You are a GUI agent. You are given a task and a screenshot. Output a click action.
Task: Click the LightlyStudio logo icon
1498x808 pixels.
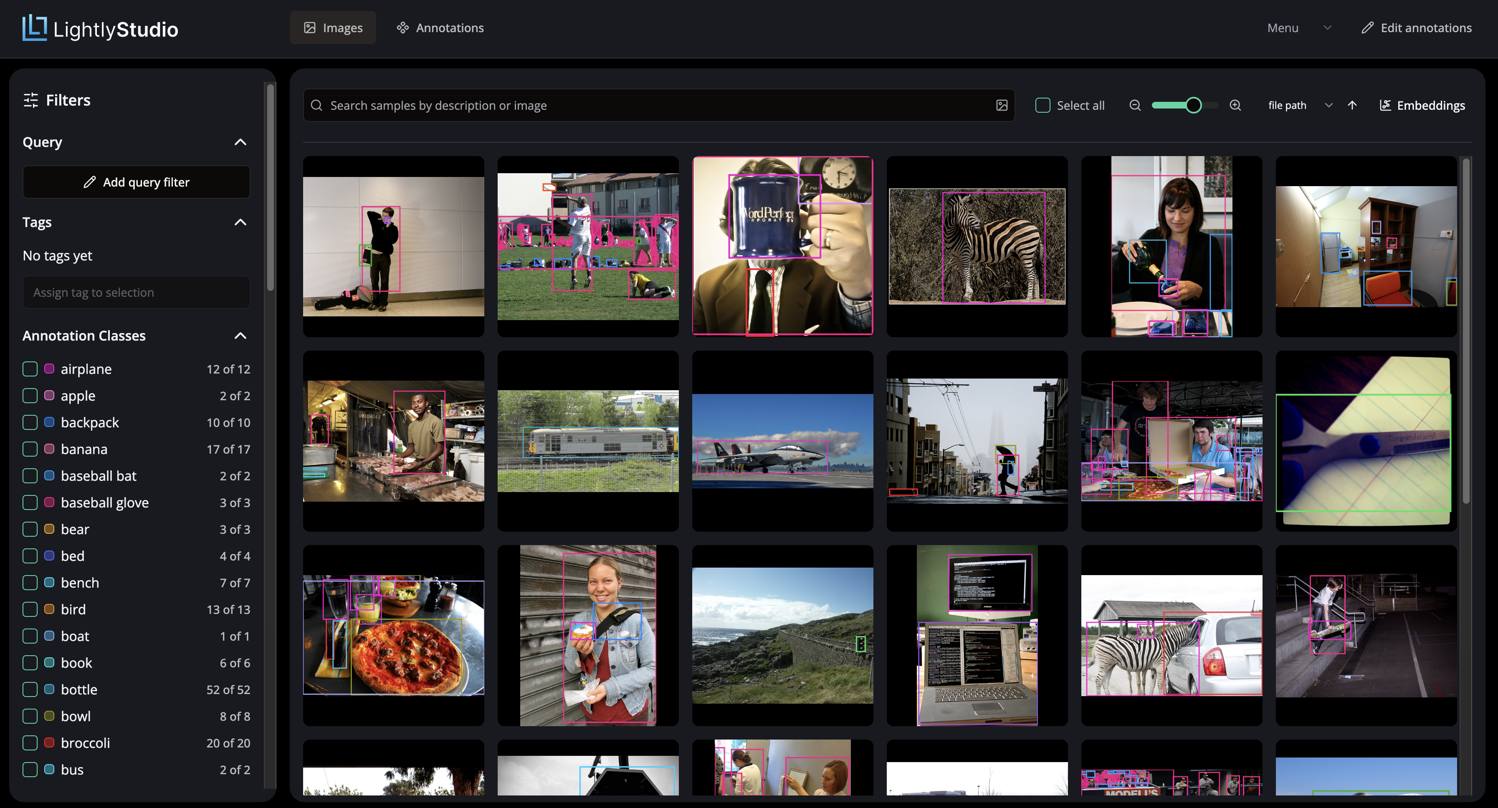point(34,27)
